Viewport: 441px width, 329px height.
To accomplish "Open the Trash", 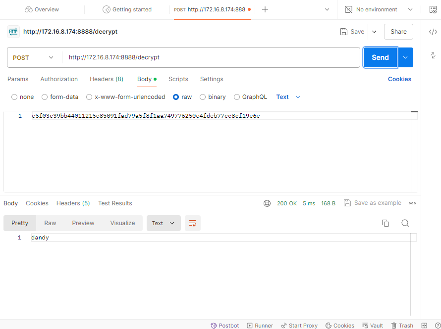I will tap(402, 326).
